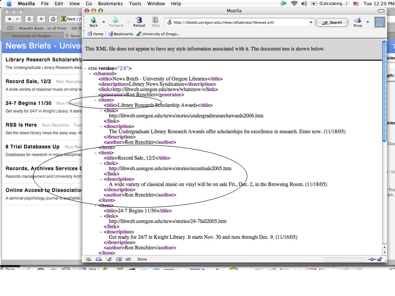Open the Back button history dropdown arrow
The width and height of the screenshot is (395, 296).
point(104,22)
